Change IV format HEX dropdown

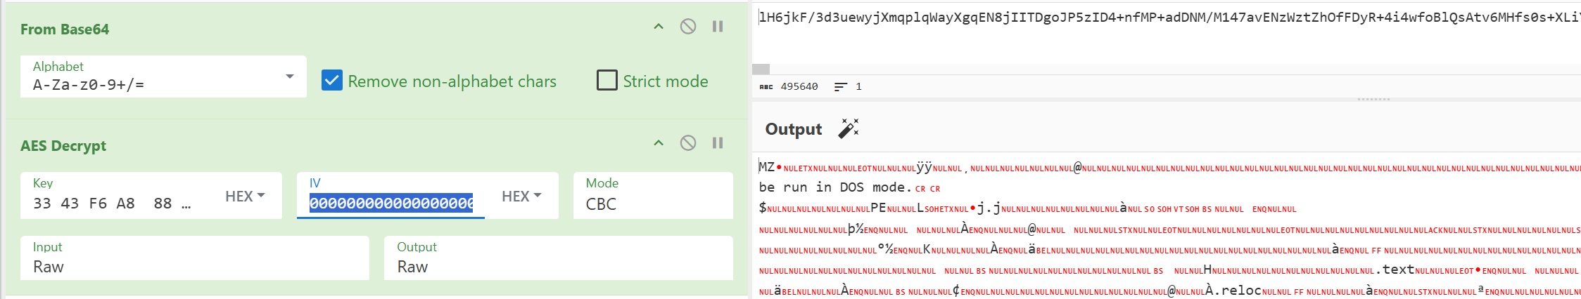coord(521,197)
